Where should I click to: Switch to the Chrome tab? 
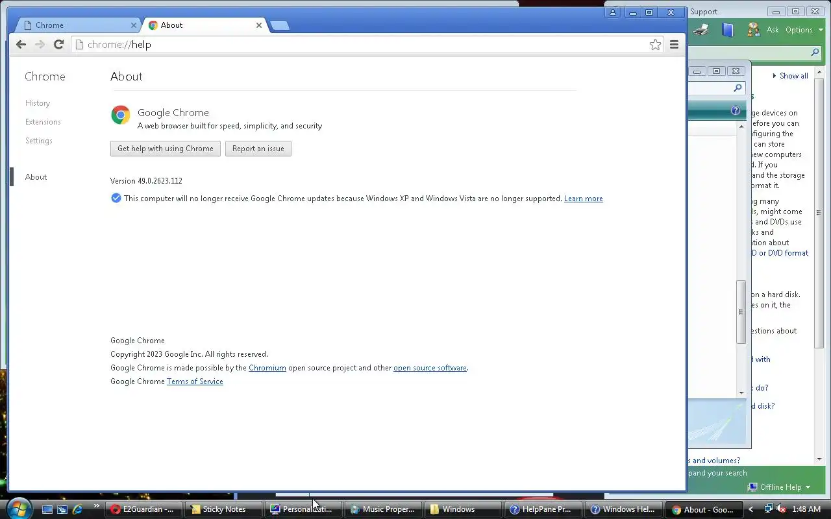(78, 25)
